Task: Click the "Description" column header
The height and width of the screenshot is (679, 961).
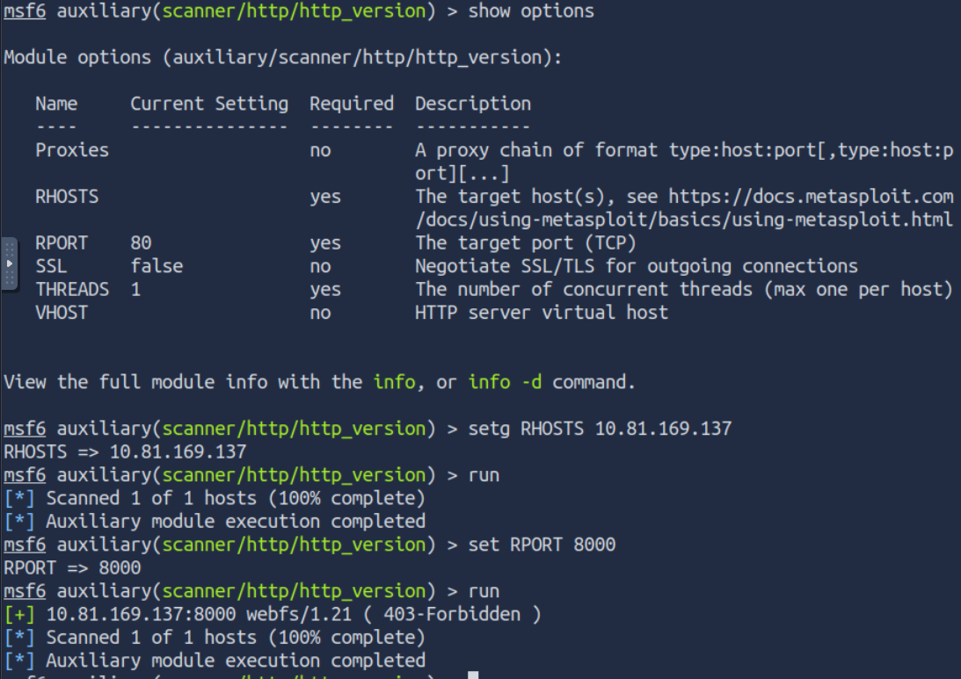Action: point(473,104)
